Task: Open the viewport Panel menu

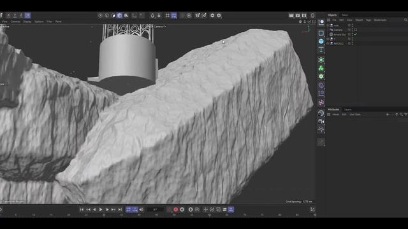Action: [x=58, y=22]
